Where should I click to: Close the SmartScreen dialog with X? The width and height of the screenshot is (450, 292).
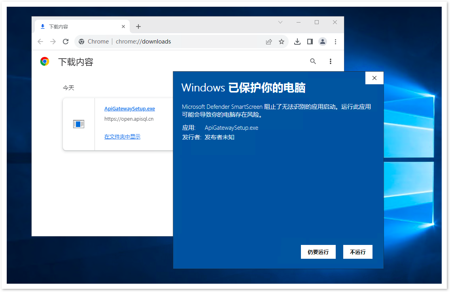click(374, 78)
